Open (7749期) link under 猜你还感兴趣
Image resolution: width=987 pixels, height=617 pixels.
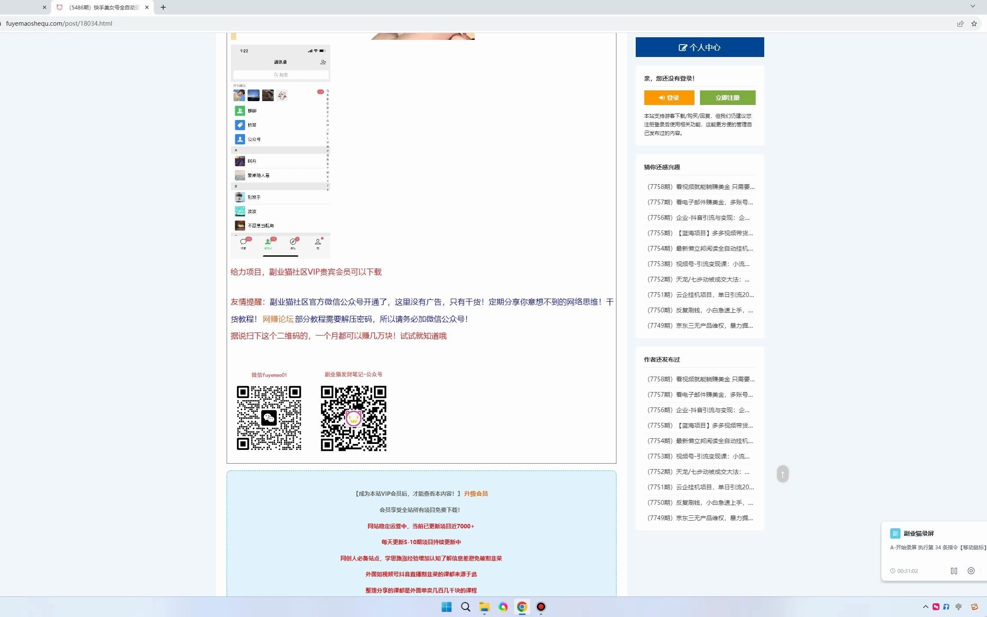click(x=700, y=326)
